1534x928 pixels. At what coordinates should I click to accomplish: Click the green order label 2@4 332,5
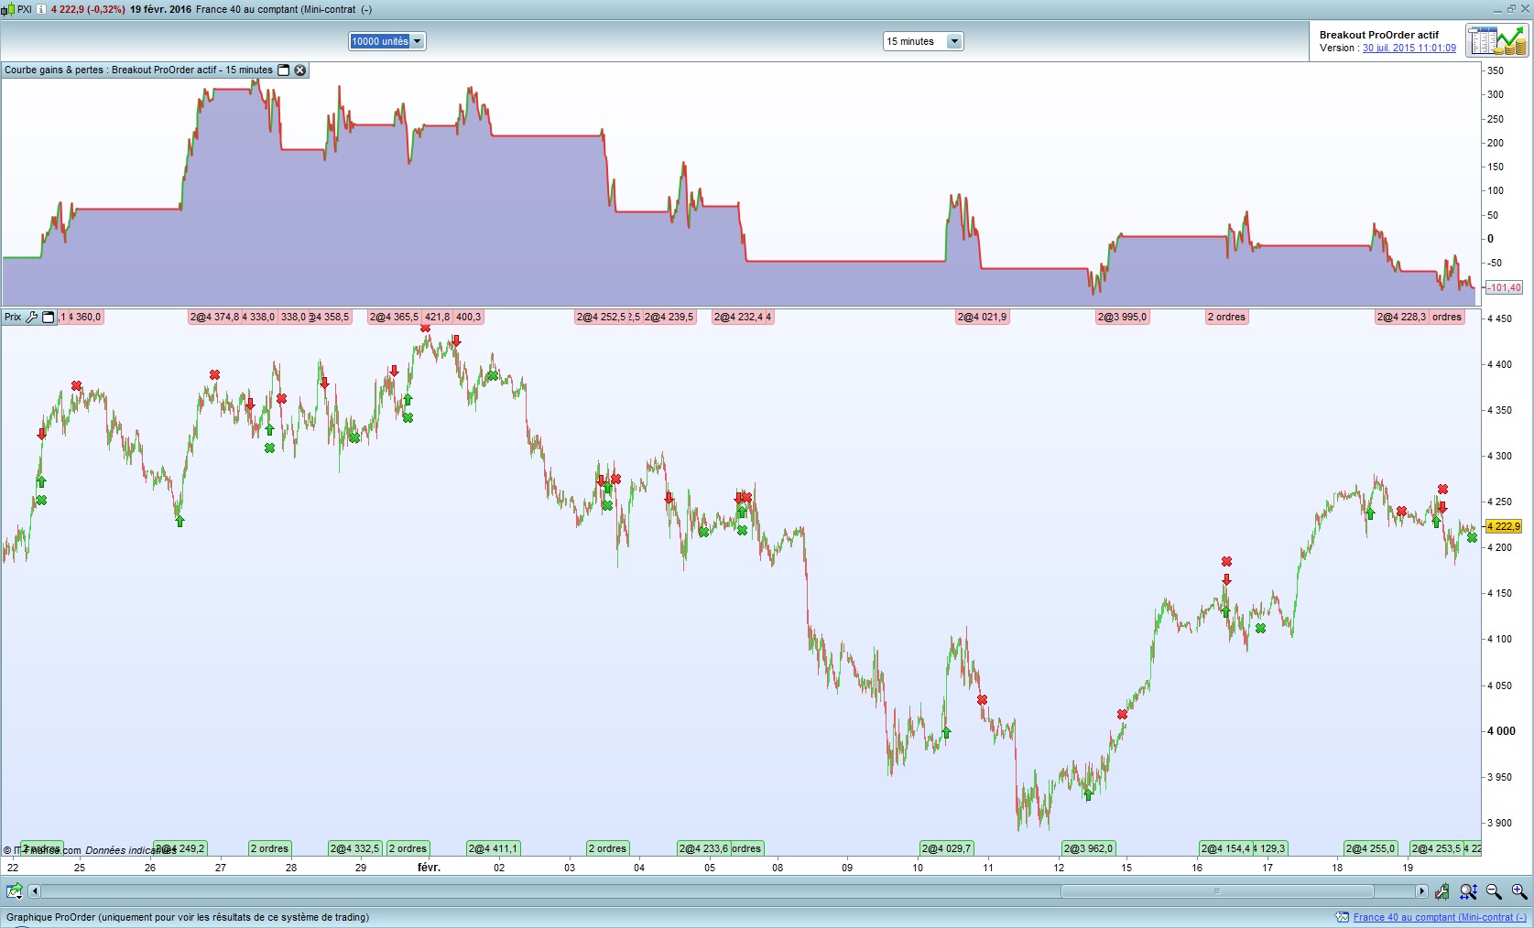click(354, 848)
